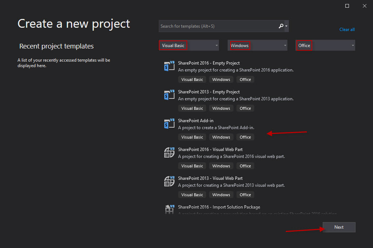Click the SharePoint Add-in template icon
This screenshot has height=248, width=373.
[x=169, y=124]
